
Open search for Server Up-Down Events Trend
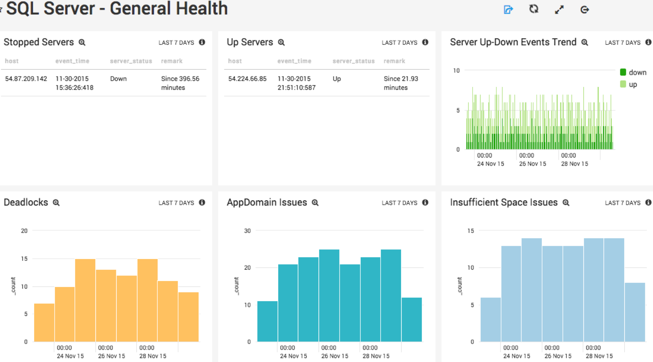coord(585,42)
